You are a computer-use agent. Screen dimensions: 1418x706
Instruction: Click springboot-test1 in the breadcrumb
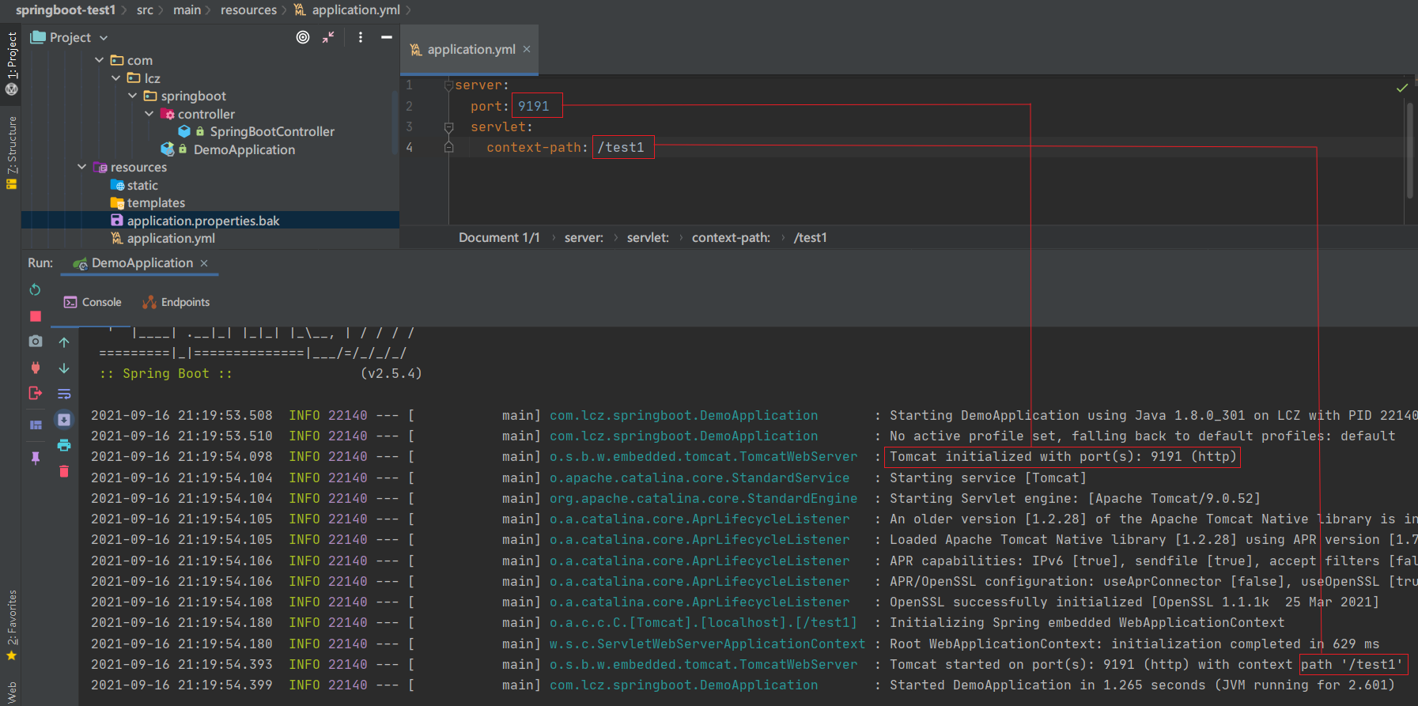(66, 10)
